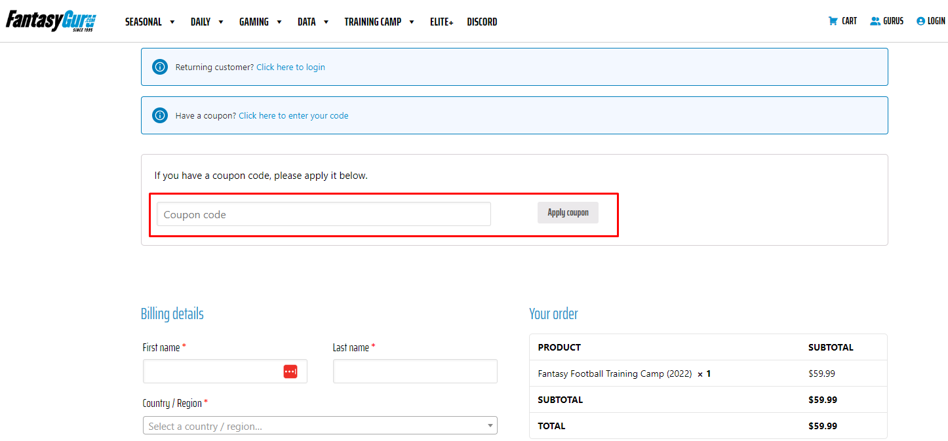Click the red password manager icon in First name
Screen dimensions: 948x441
290,372
